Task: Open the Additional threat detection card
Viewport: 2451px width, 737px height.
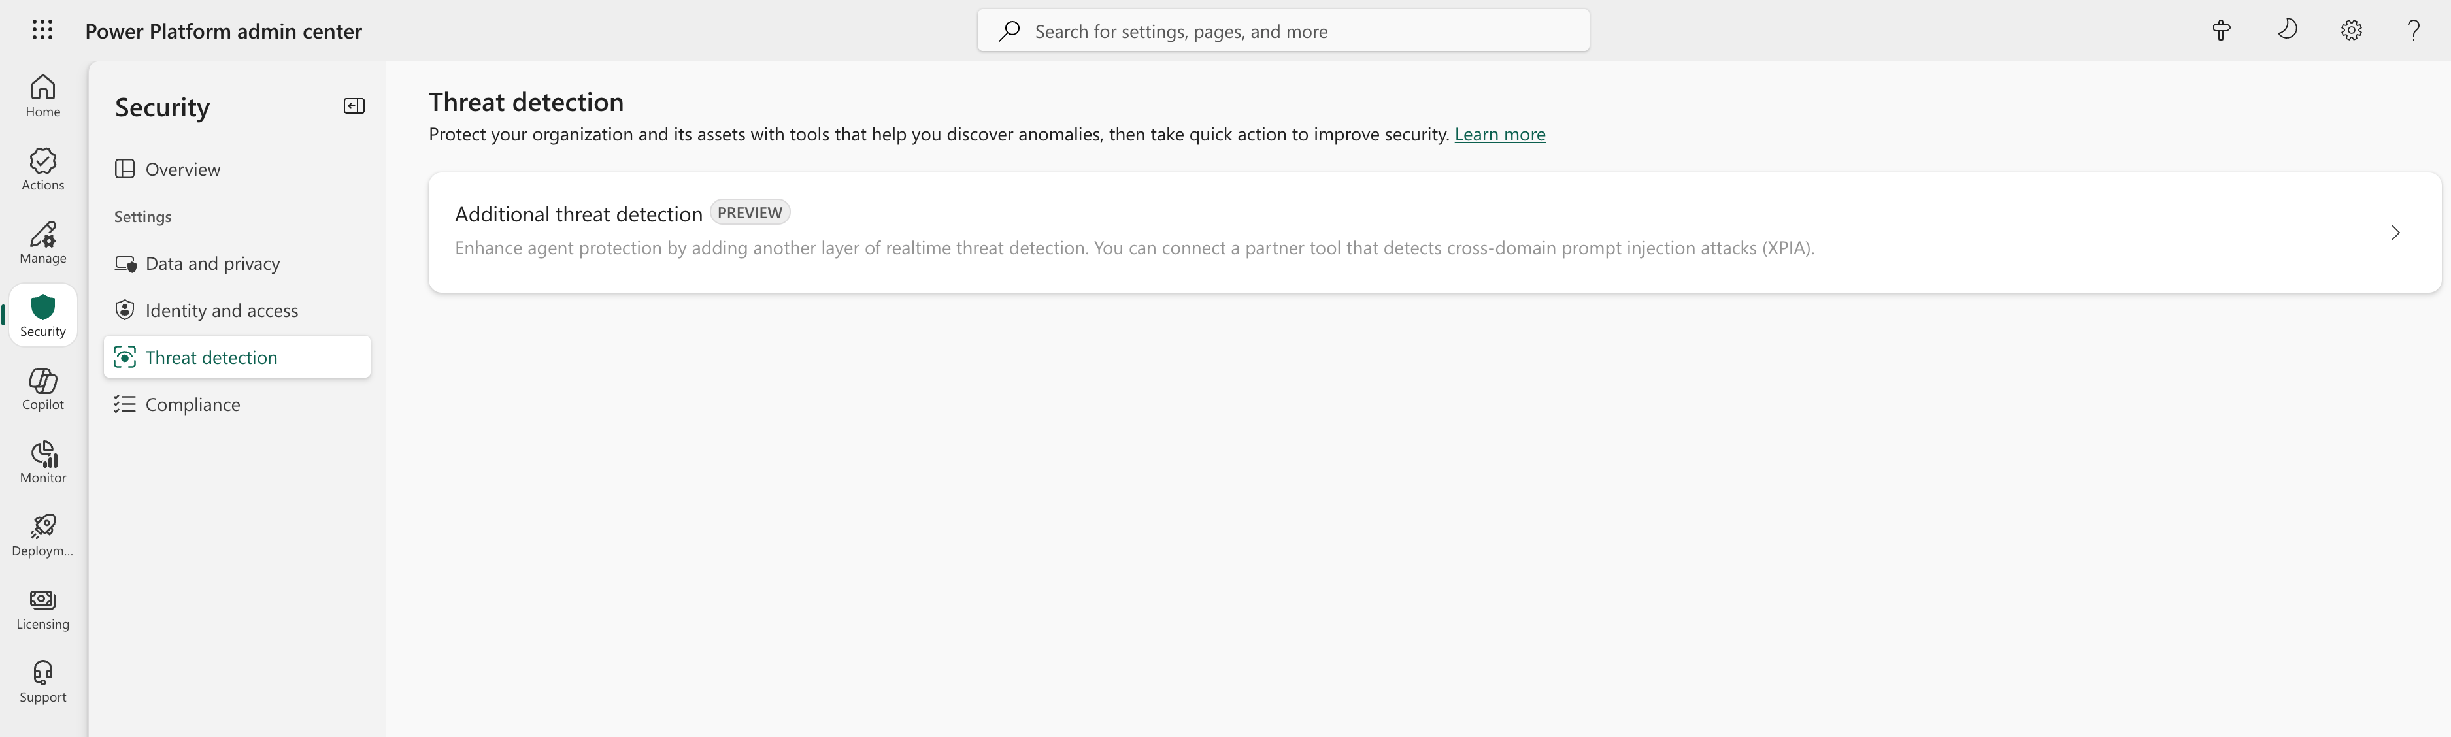Action: click(1142, 232)
